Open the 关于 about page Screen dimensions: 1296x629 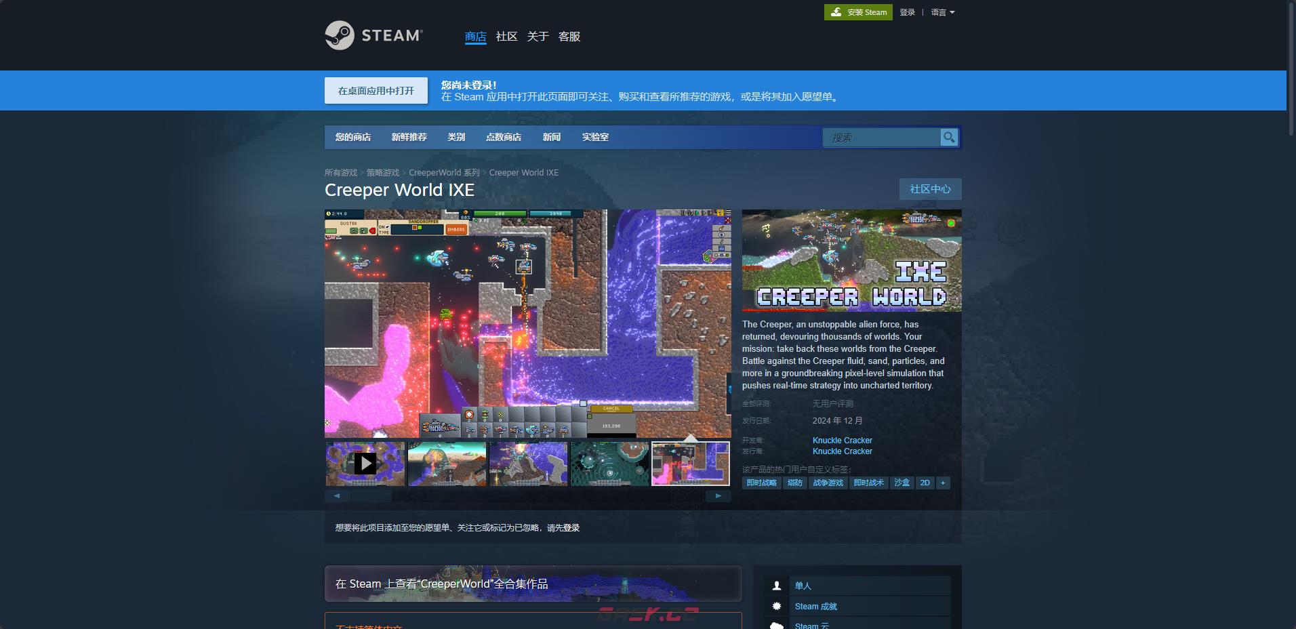point(538,37)
